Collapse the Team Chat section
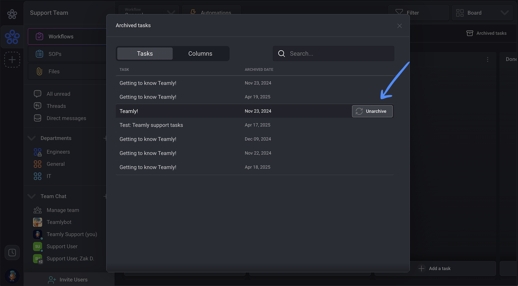518x286 pixels. coord(32,196)
